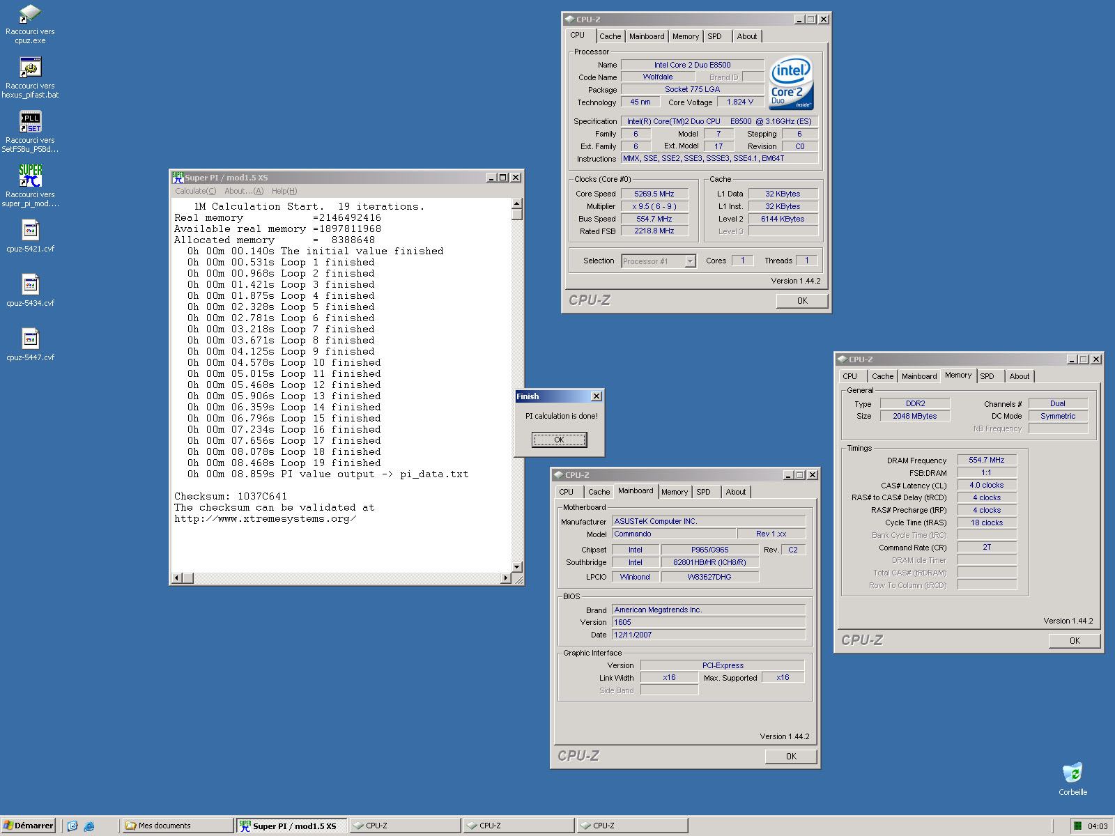
Task: Click the Intel Core 2 Duo logo
Action: (x=791, y=83)
